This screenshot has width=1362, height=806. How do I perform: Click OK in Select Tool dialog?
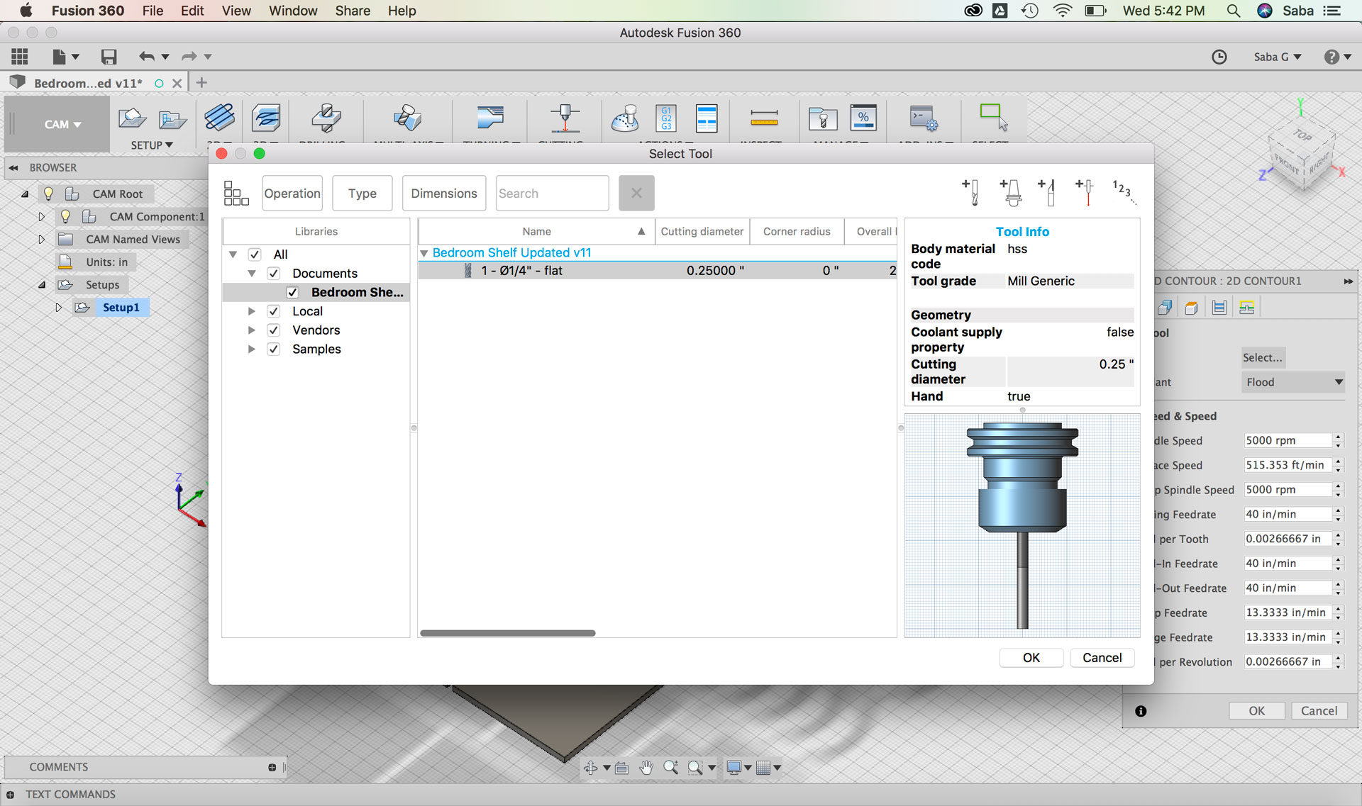click(1031, 658)
